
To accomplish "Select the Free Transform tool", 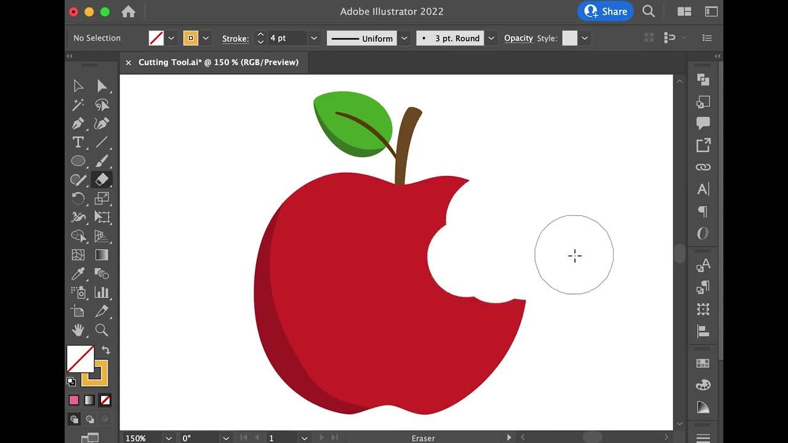I will tap(102, 217).
